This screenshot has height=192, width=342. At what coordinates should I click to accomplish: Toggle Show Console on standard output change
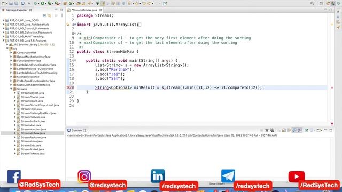pos(294,130)
